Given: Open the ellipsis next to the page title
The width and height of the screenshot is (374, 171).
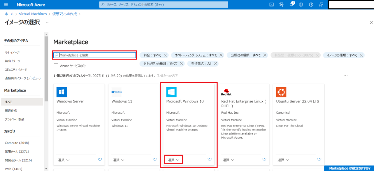Looking at the screenshot, I should tap(48, 22).
